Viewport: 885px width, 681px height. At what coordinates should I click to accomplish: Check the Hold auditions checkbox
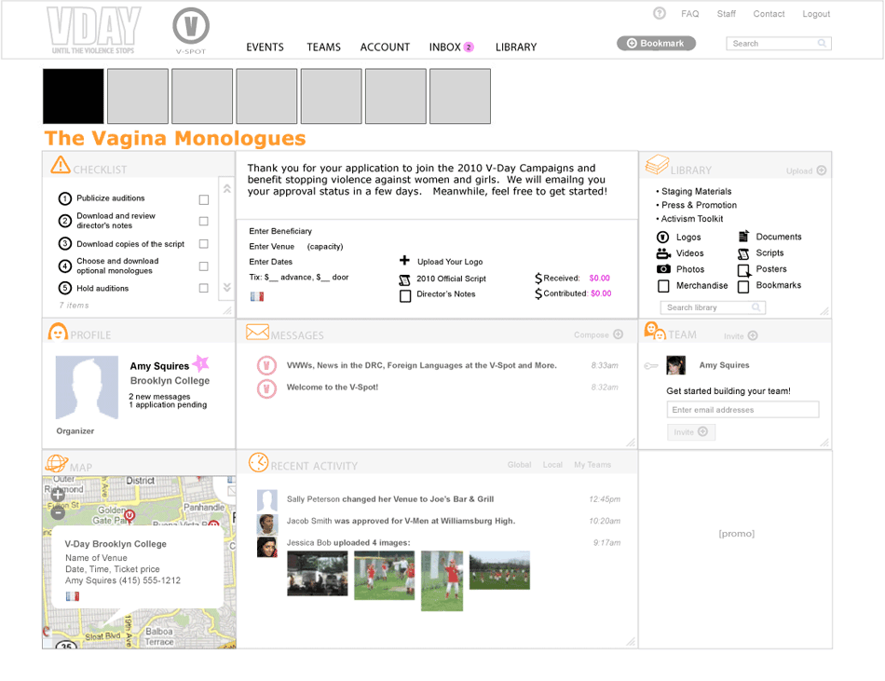(x=204, y=288)
